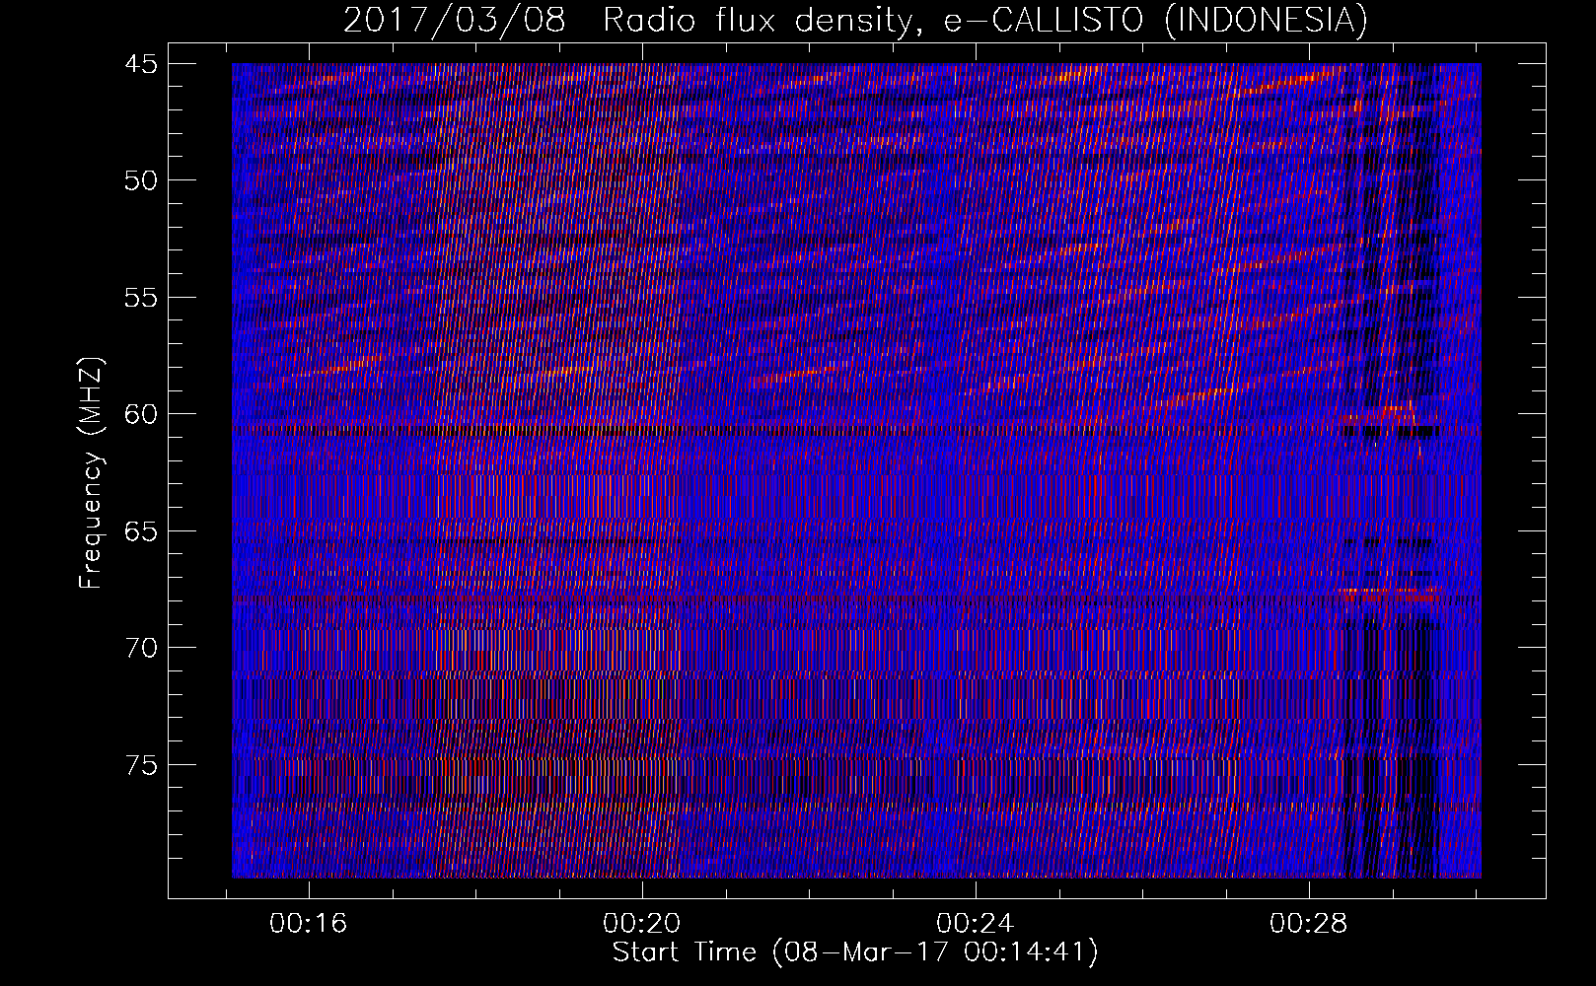The width and height of the screenshot is (1596, 986).
Task: Select the 50 frequency tick label
Action: click(x=140, y=180)
